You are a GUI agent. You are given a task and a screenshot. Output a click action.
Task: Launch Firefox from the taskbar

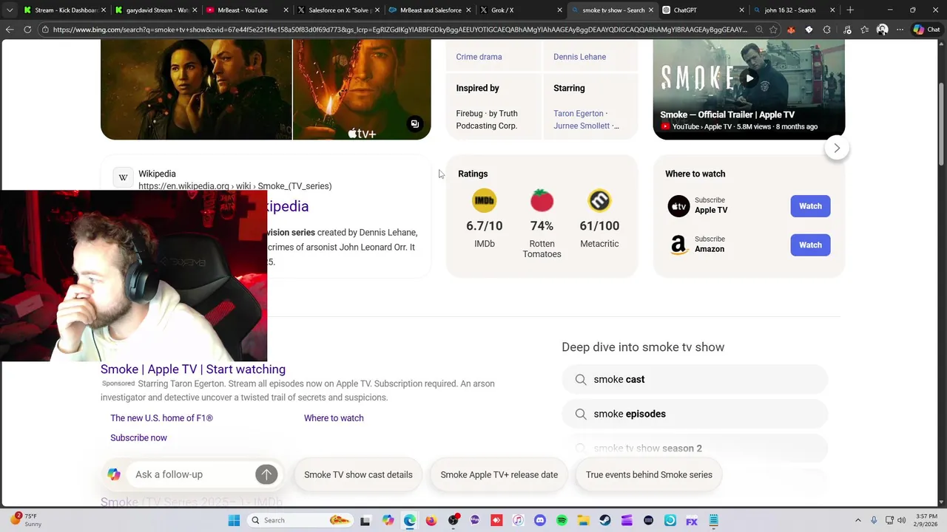[431, 520]
